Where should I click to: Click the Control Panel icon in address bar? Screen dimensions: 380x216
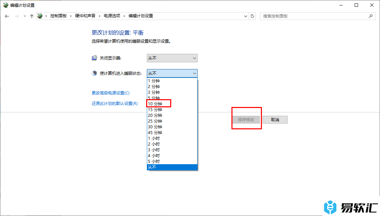[x=40, y=16]
